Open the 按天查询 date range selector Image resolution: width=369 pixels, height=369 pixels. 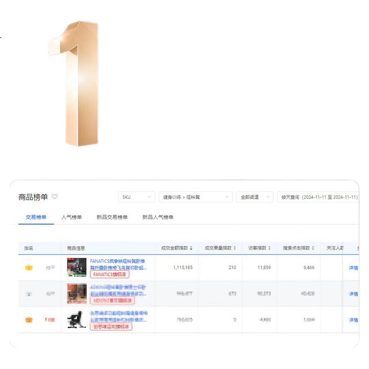point(318,197)
